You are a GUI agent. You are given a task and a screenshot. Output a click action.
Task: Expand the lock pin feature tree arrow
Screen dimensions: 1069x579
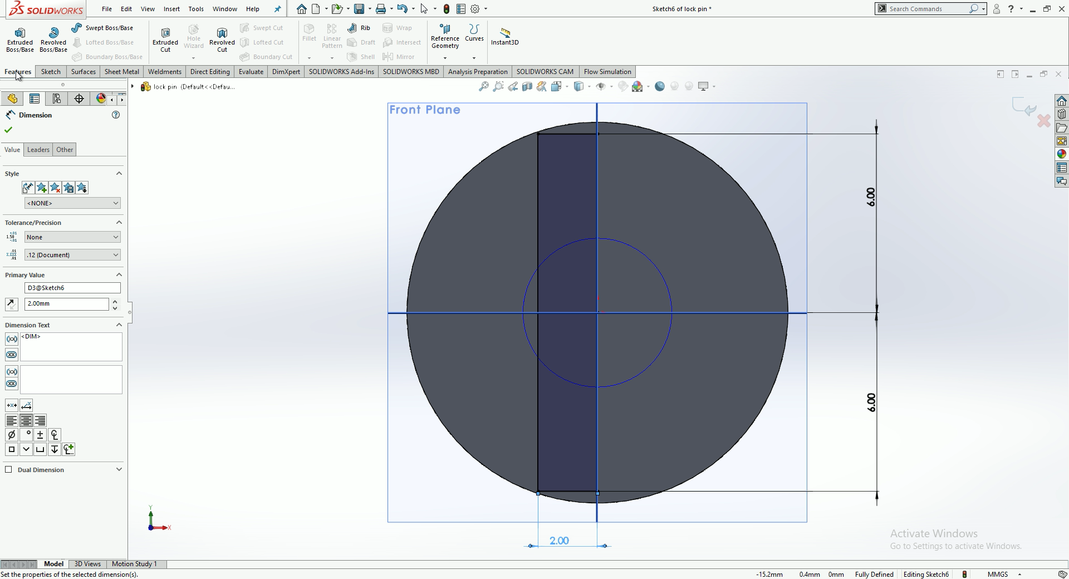coord(133,86)
